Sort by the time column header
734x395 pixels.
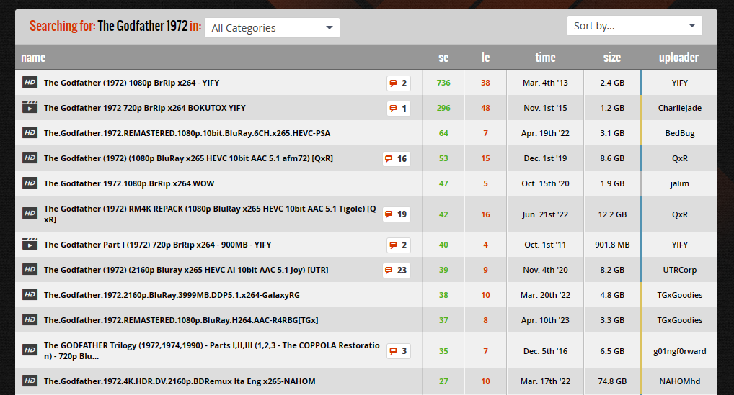pos(545,58)
